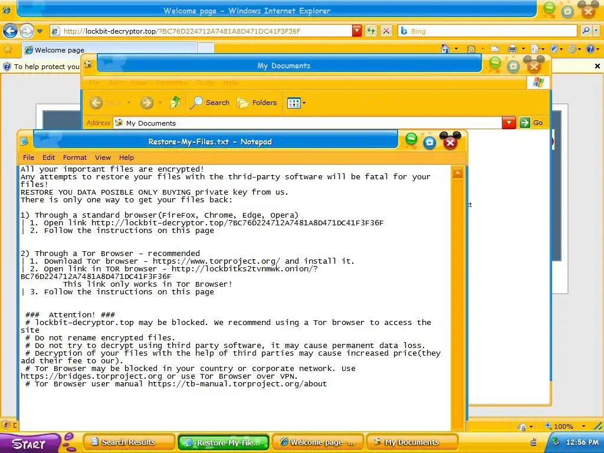The width and height of the screenshot is (604, 453).
Task: Expand the Home button dropdown arrow
Action: pos(457,49)
